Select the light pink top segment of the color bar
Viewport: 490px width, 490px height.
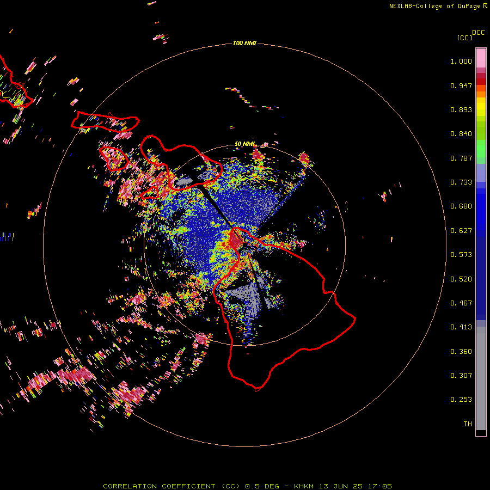point(481,58)
